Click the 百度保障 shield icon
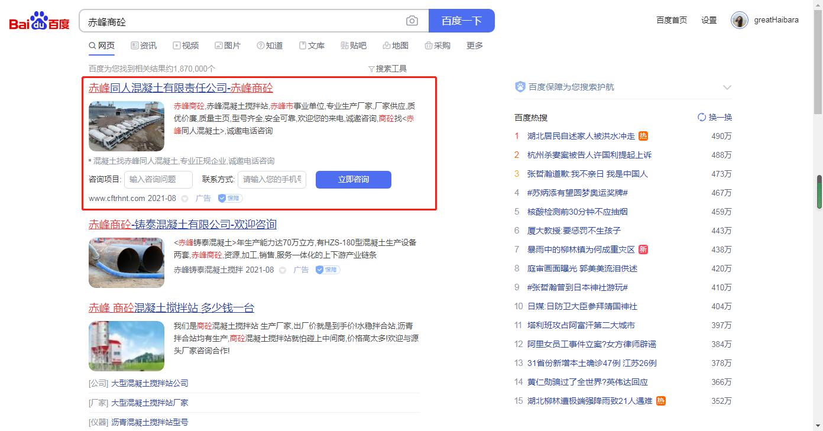The width and height of the screenshot is (823, 431). pyautogui.click(x=520, y=87)
